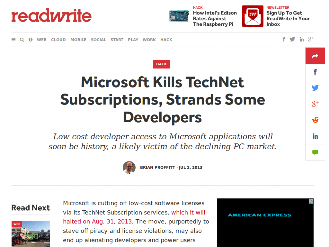Open Facebook page from nav bar icon
The image size is (329, 247).
284,39
